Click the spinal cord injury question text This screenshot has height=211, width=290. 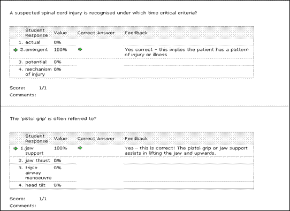[x=103, y=13]
